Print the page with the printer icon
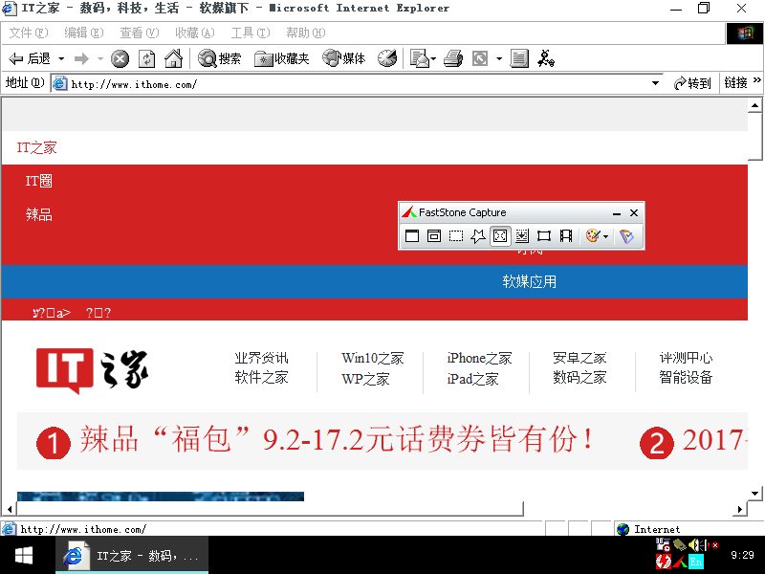 point(453,58)
